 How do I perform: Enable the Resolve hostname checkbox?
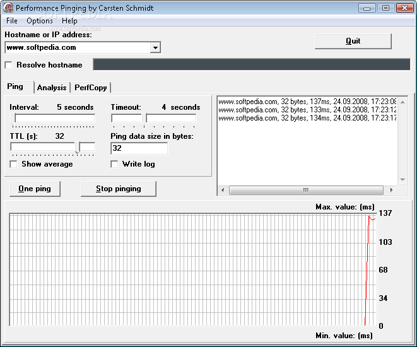8,65
